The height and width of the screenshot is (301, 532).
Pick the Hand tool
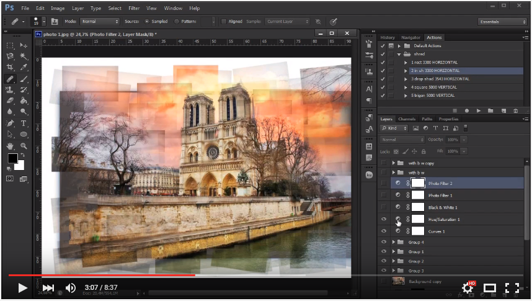pos(10,146)
